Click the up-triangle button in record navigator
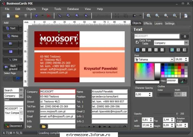This screenshot has width=193, height=137. coord(109,127)
